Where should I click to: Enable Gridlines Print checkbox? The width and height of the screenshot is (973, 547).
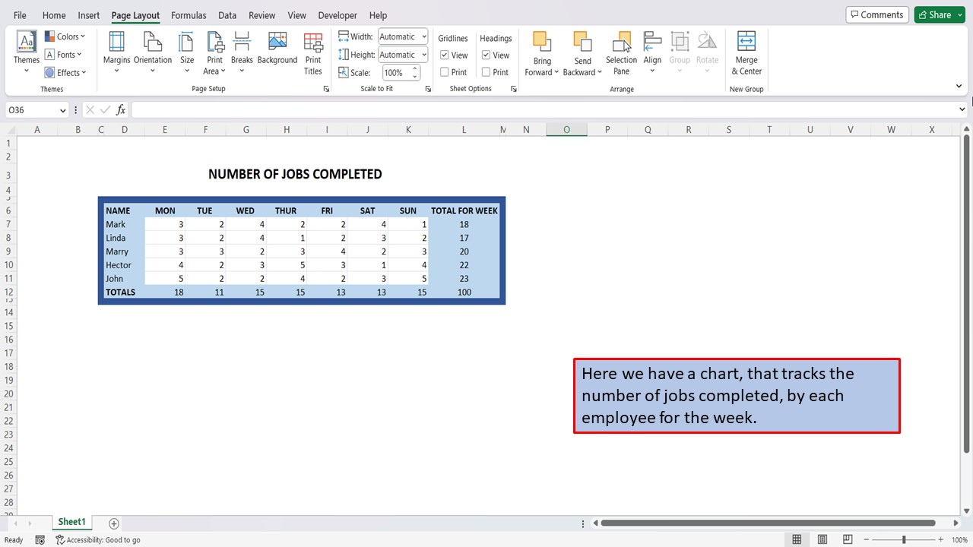pos(445,72)
